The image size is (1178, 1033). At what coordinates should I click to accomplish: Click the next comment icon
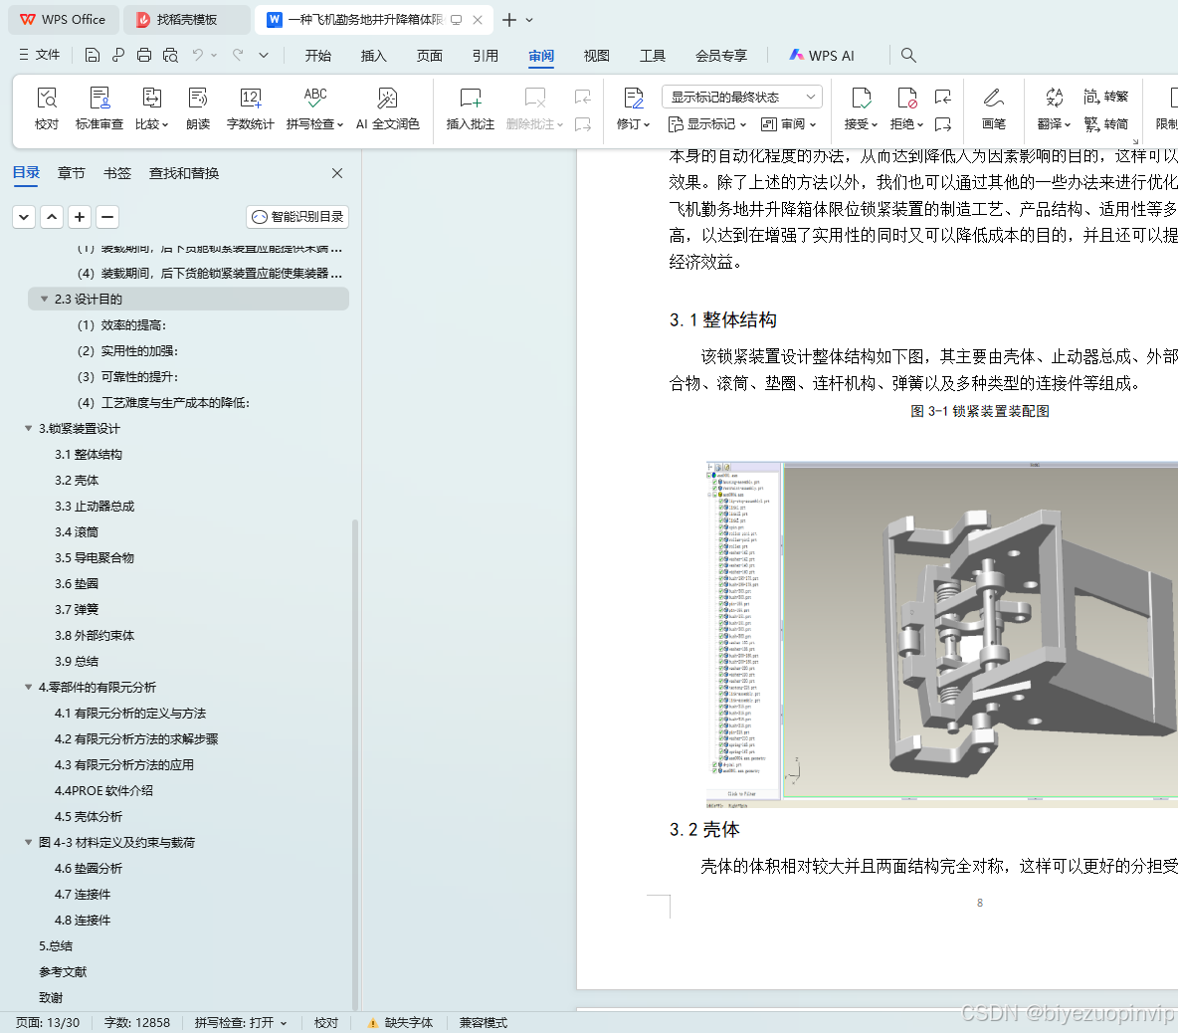pyautogui.click(x=582, y=124)
